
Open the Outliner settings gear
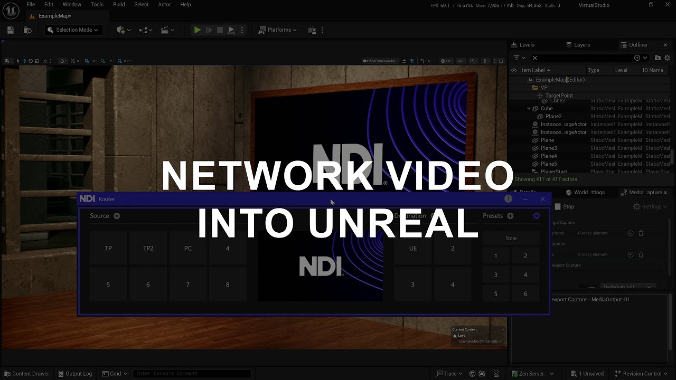click(x=667, y=58)
